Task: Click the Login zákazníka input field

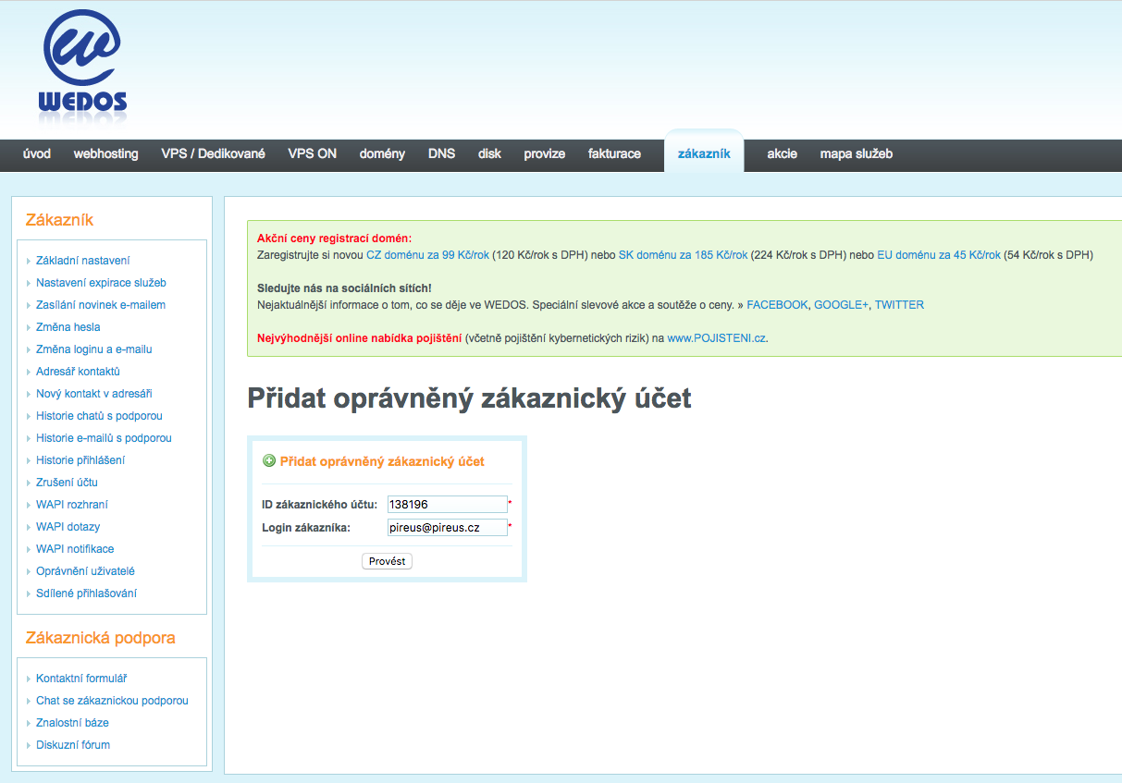Action: pyautogui.click(x=448, y=527)
